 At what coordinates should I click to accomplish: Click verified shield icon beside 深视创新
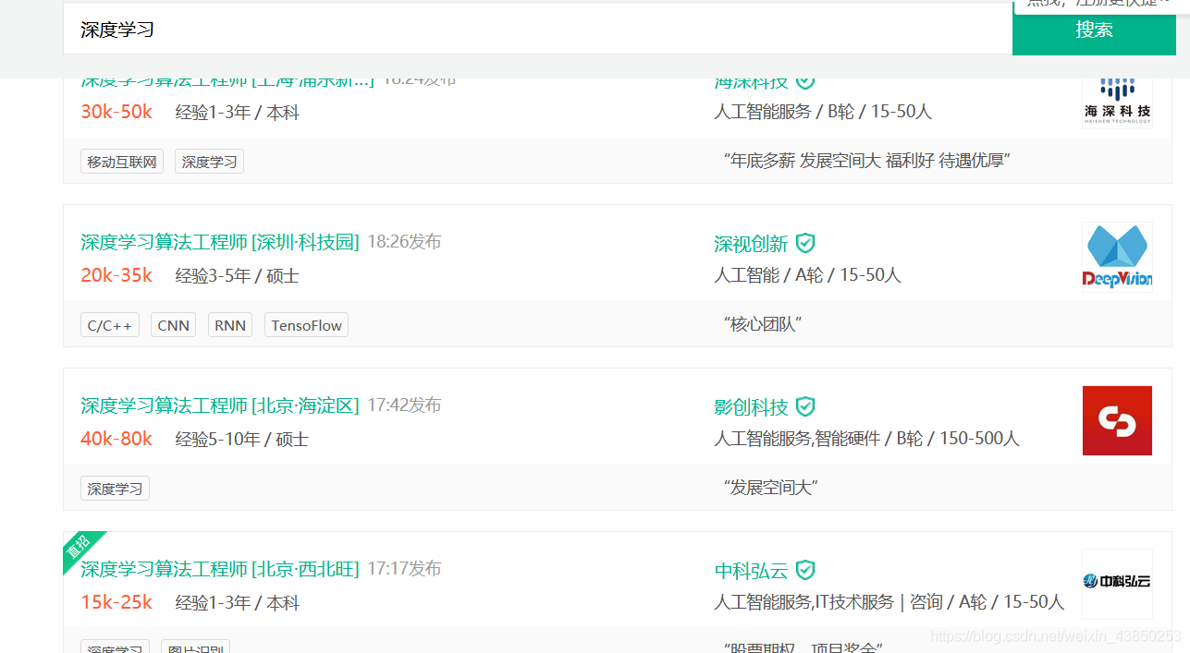click(x=805, y=243)
